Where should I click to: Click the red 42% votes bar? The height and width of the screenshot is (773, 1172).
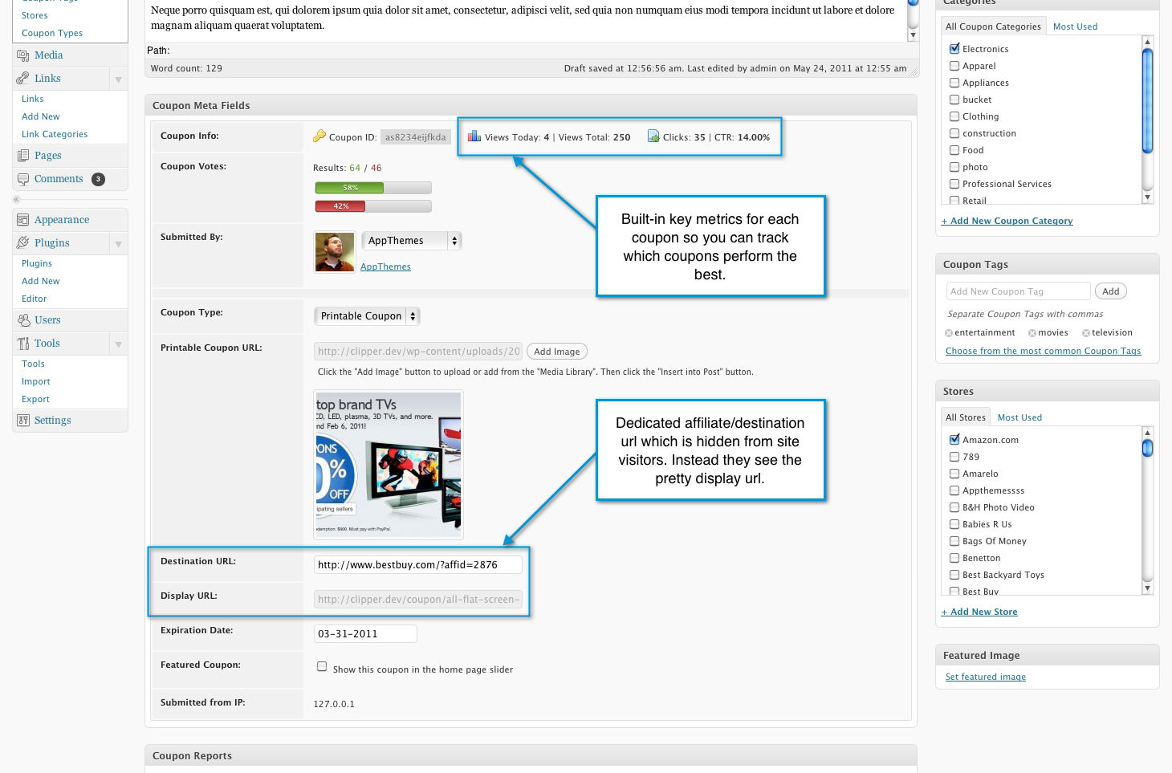(340, 206)
